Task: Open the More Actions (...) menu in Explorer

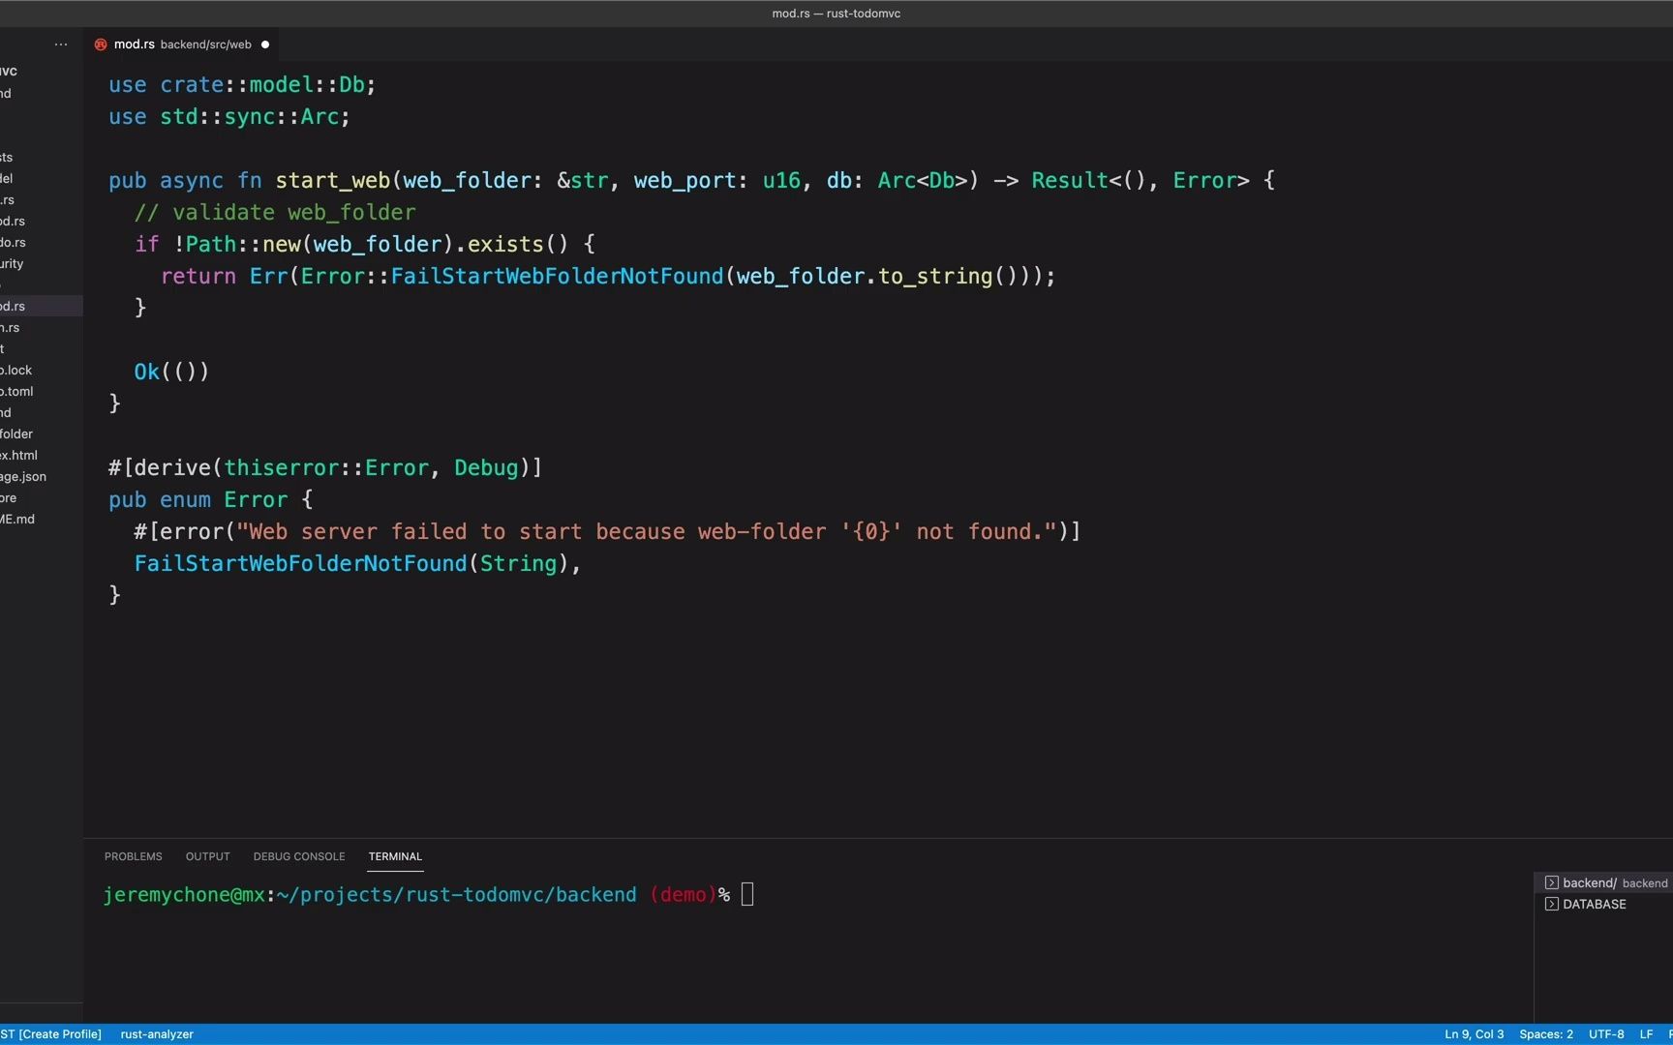Action: [61, 45]
